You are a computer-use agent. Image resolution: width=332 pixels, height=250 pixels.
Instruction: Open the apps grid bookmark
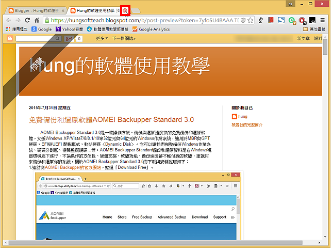pyautogui.click(x=16, y=29)
